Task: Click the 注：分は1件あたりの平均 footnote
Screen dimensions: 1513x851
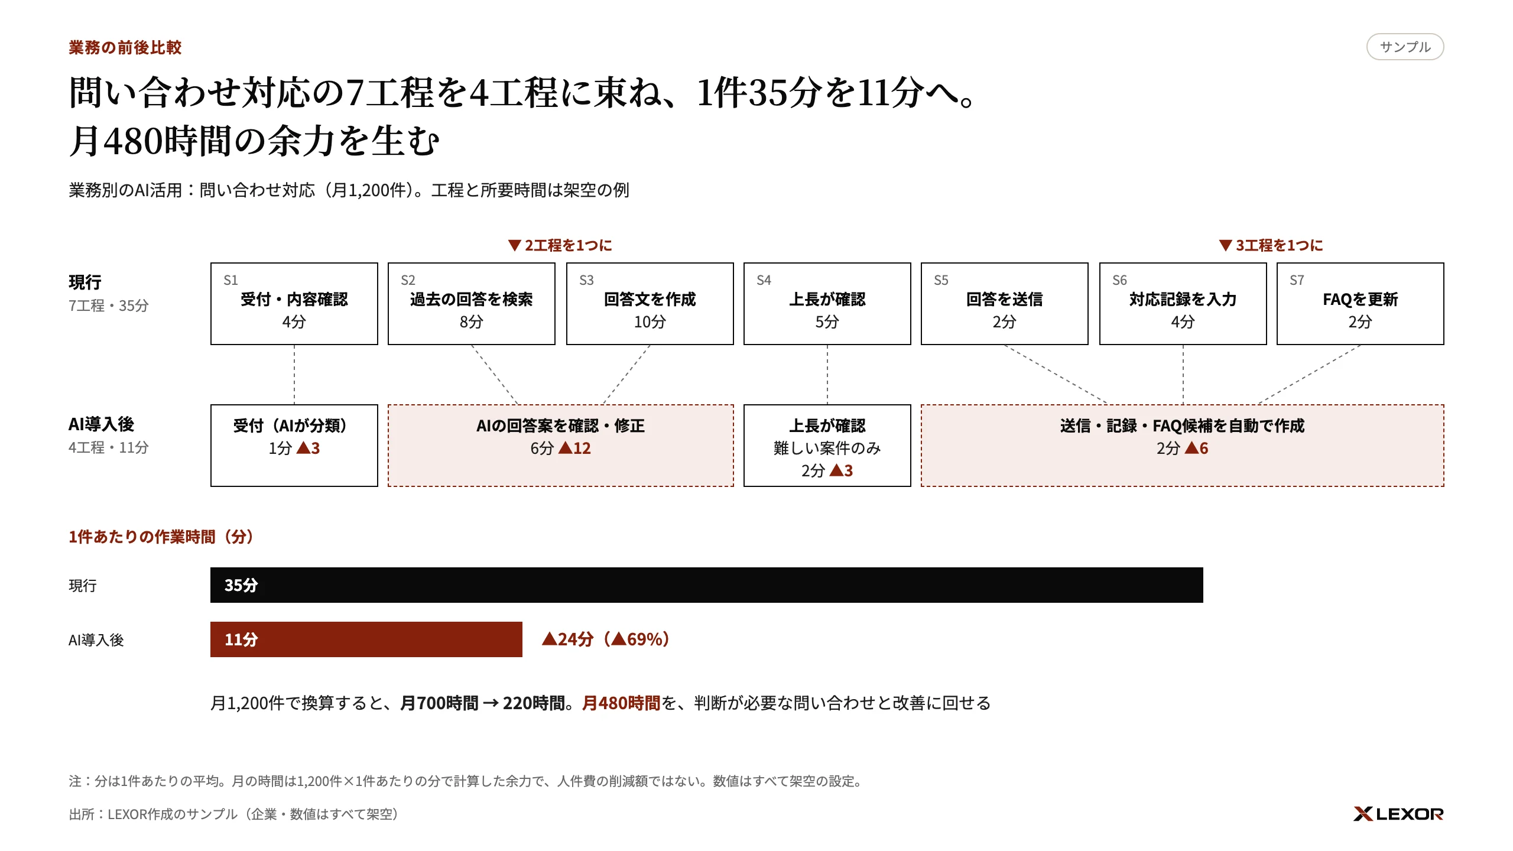Action: click(466, 781)
